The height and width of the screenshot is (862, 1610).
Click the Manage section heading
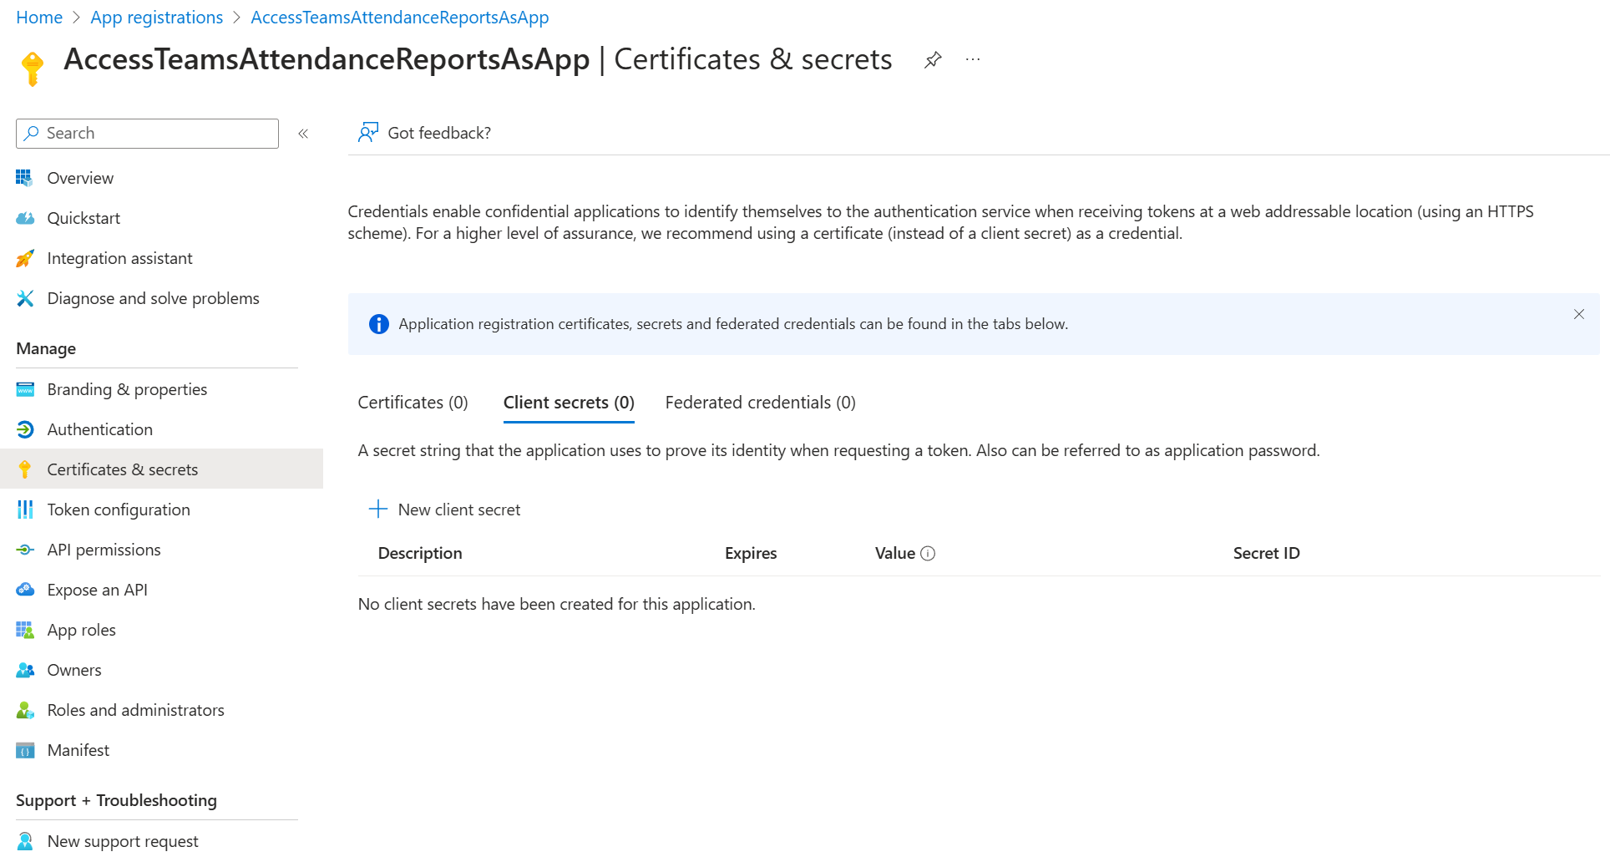pos(46,348)
